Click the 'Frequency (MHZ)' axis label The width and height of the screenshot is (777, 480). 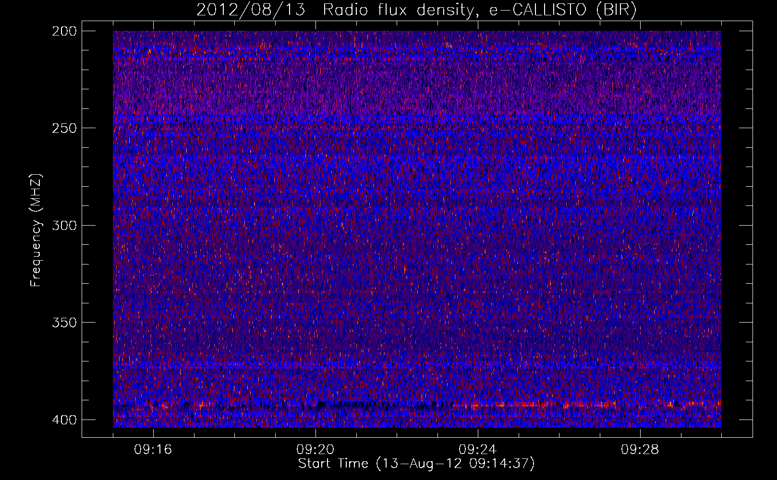tap(36, 230)
